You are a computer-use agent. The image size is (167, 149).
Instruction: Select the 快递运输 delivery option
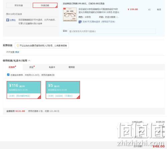(45, 5)
